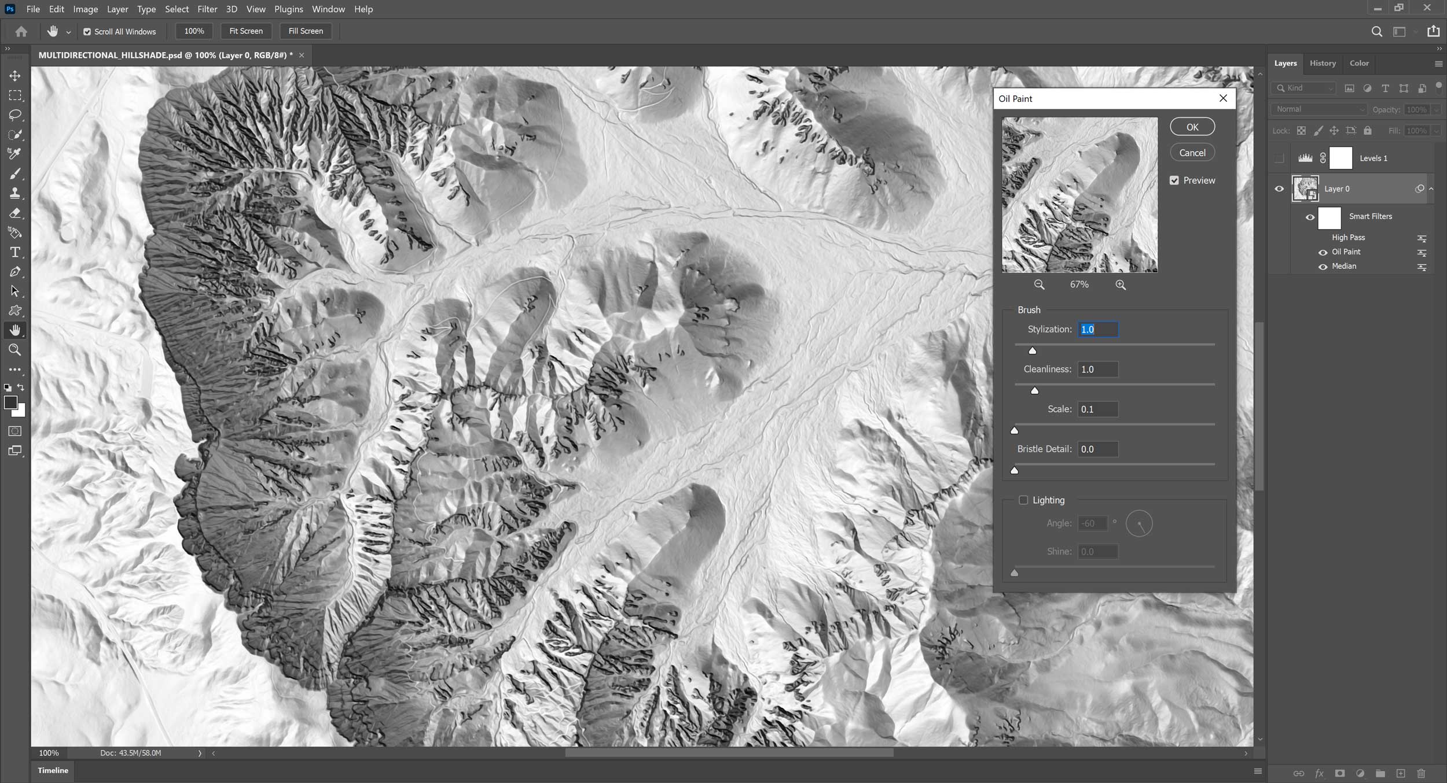
Task: Click the Fit Screen button
Action: [x=246, y=31]
